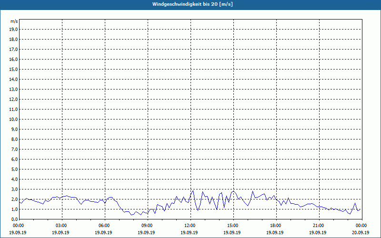Click the '09:00' time label
The height and width of the screenshot is (238, 381).
click(148, 226)
